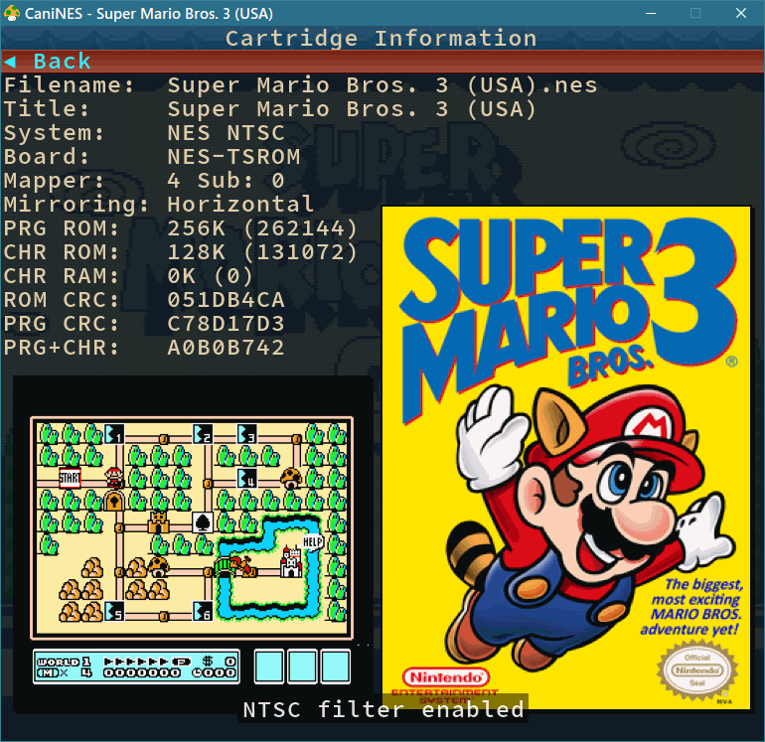Click the Mapper value 4 Sub: 0
Image resolution: width=765 pixels, height=742 pixels.
coord(226,181)
